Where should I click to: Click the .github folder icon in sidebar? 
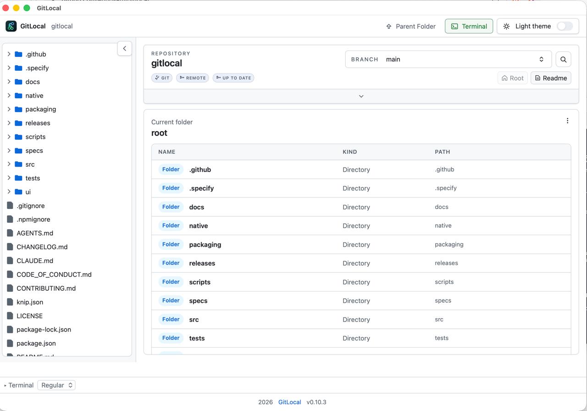[x=18, y=54]
